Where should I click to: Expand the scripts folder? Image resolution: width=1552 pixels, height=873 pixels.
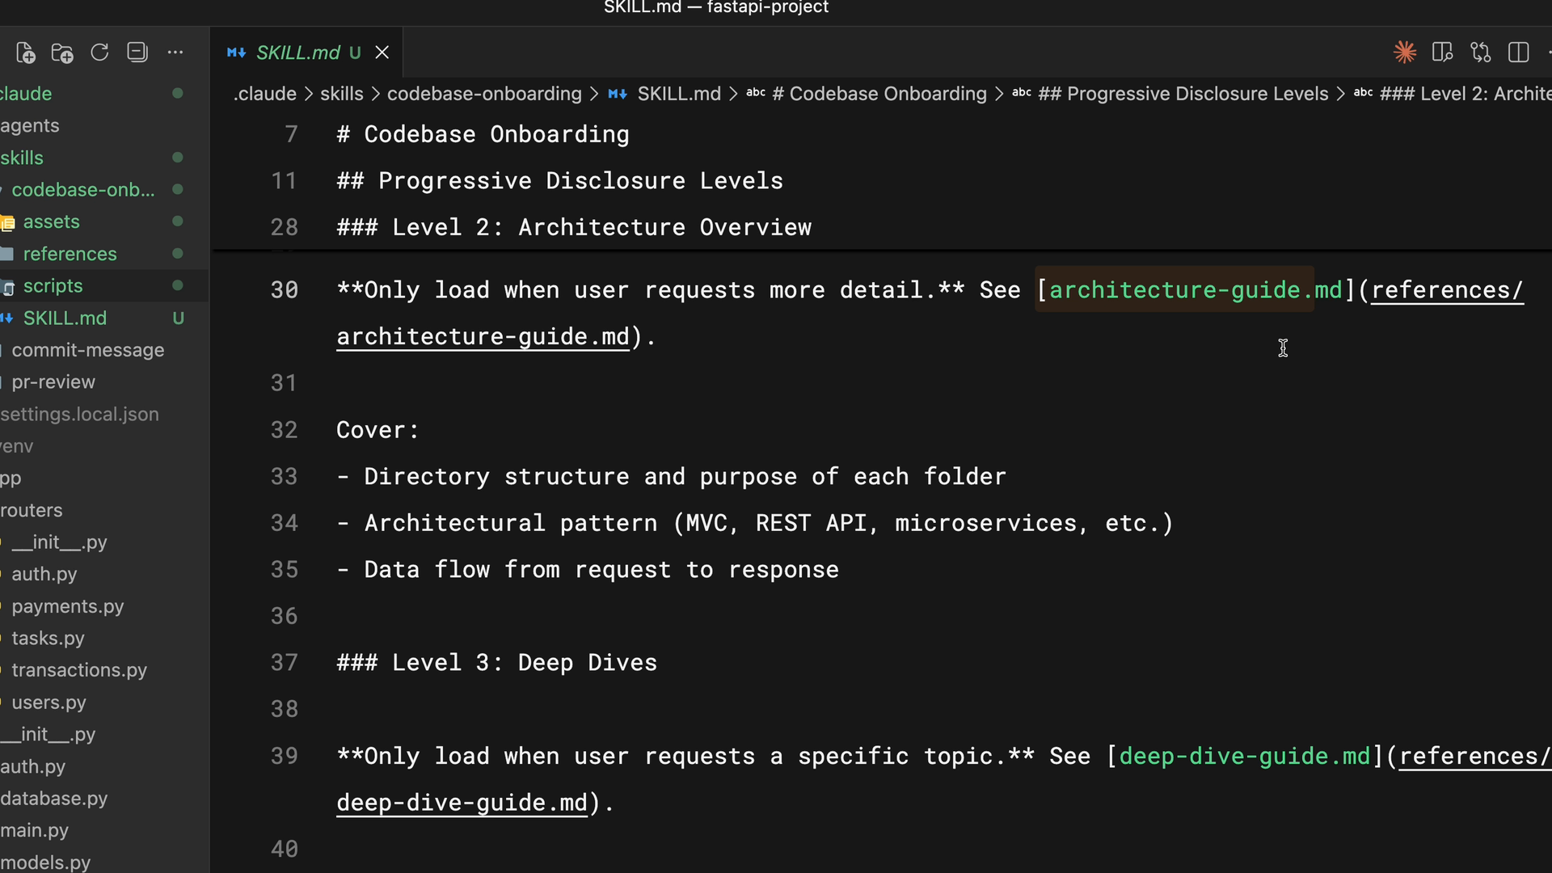[x=53, y=286]
